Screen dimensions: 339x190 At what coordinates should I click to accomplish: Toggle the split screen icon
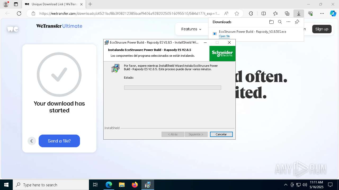coord(264,13)
